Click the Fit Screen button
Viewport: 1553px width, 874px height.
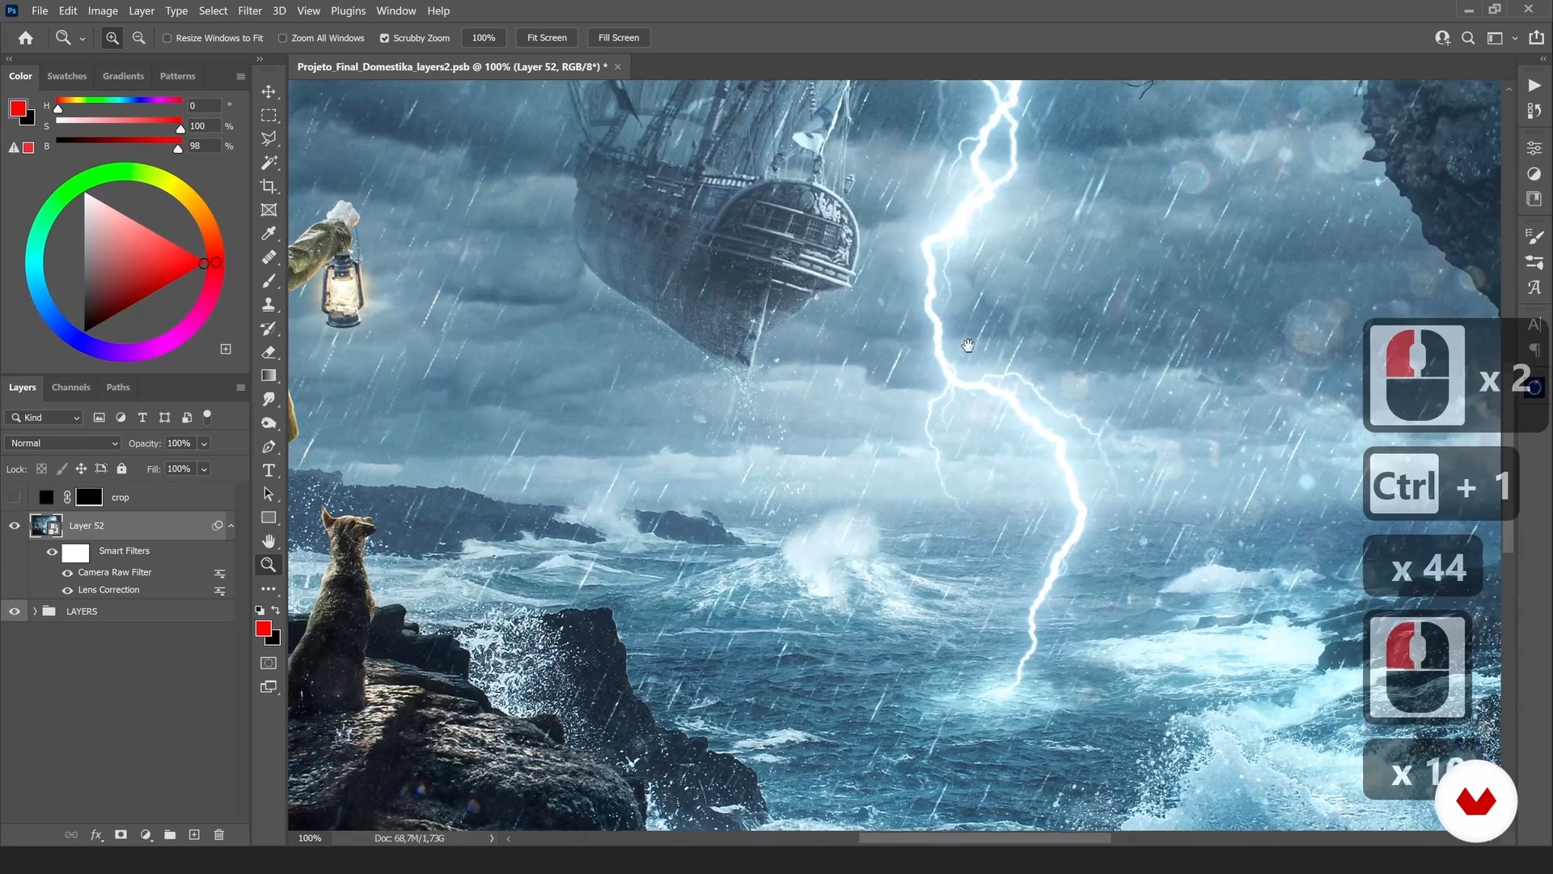coord(547,38)
